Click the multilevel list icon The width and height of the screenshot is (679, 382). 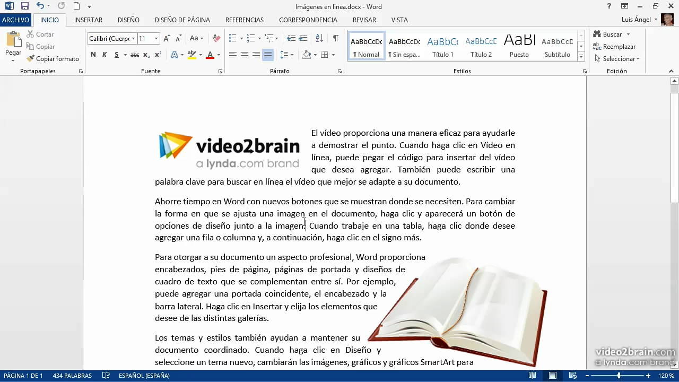(269, 39)
